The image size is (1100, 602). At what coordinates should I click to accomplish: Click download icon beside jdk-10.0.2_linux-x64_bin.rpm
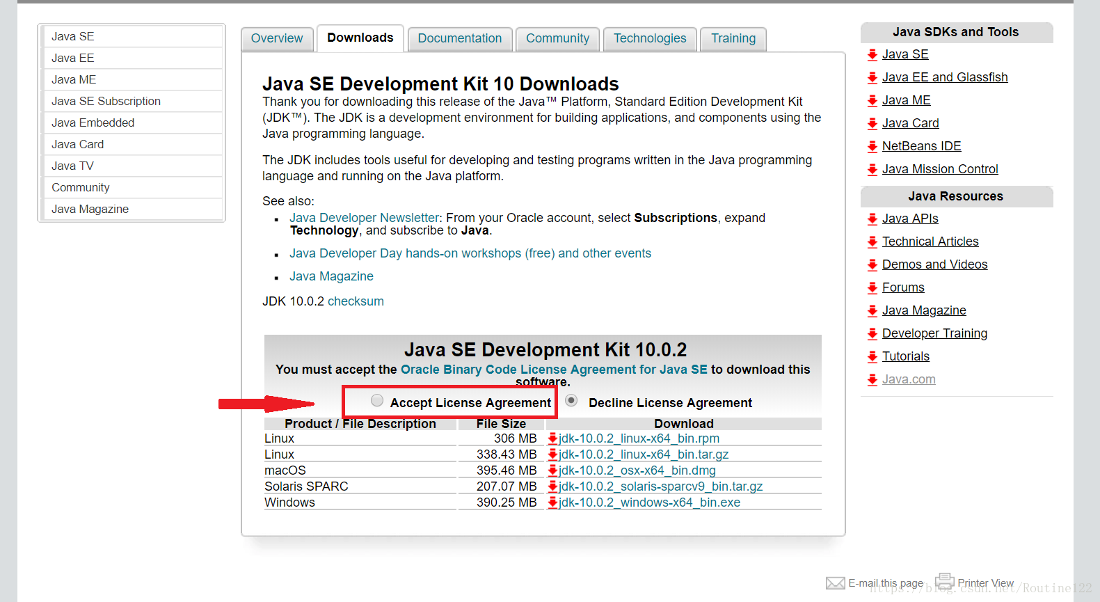click(552, 438)
